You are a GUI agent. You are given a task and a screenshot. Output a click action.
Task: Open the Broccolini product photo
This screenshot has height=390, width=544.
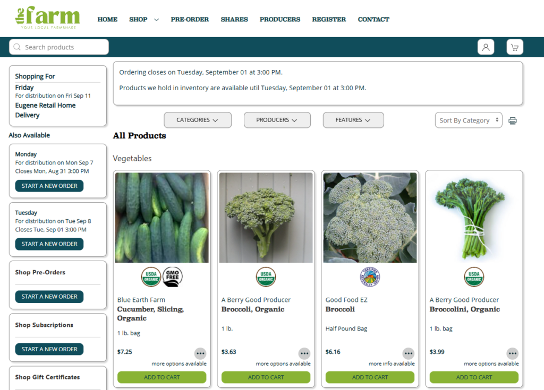coord(474,218)
